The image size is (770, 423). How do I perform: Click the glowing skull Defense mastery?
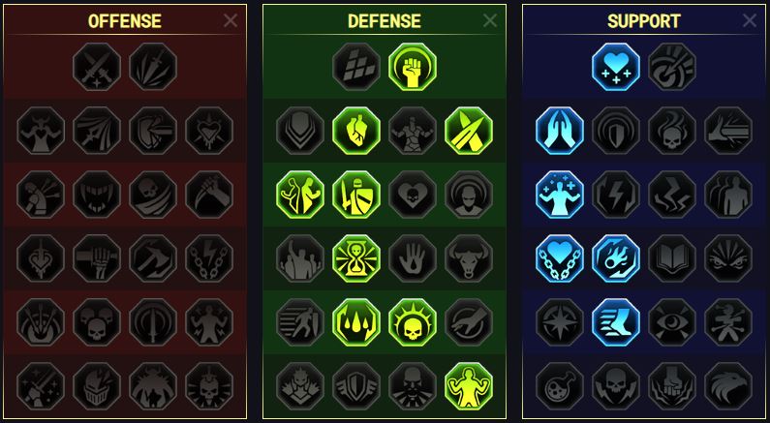click(413, 322)
